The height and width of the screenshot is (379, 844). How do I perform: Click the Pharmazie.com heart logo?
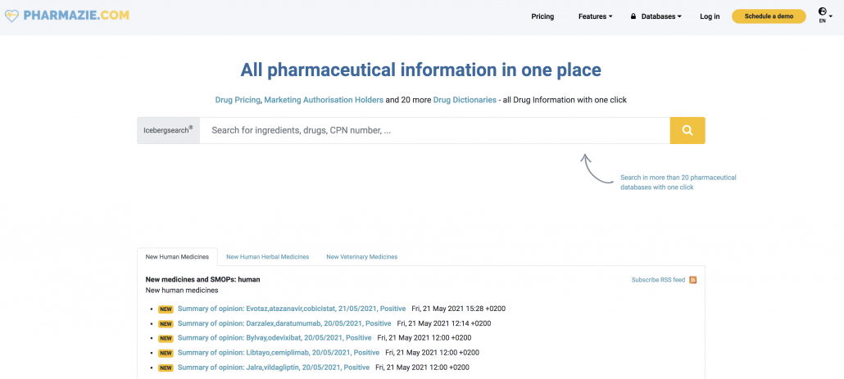(11, 16)
